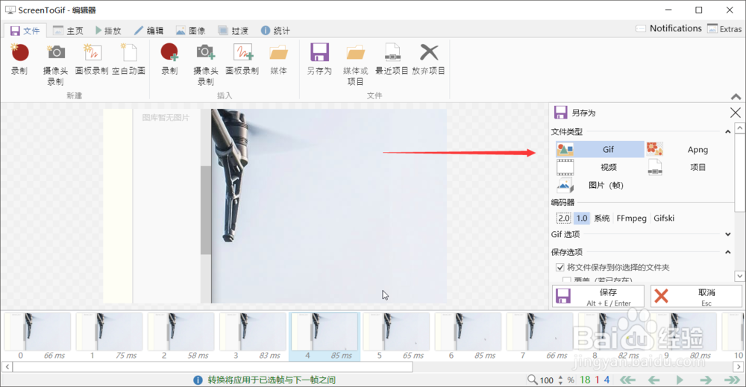Open the 图像 ribbon tab
Image resolution: width=746 pixels, height=387 pixels.
click(x=191, y=31)
